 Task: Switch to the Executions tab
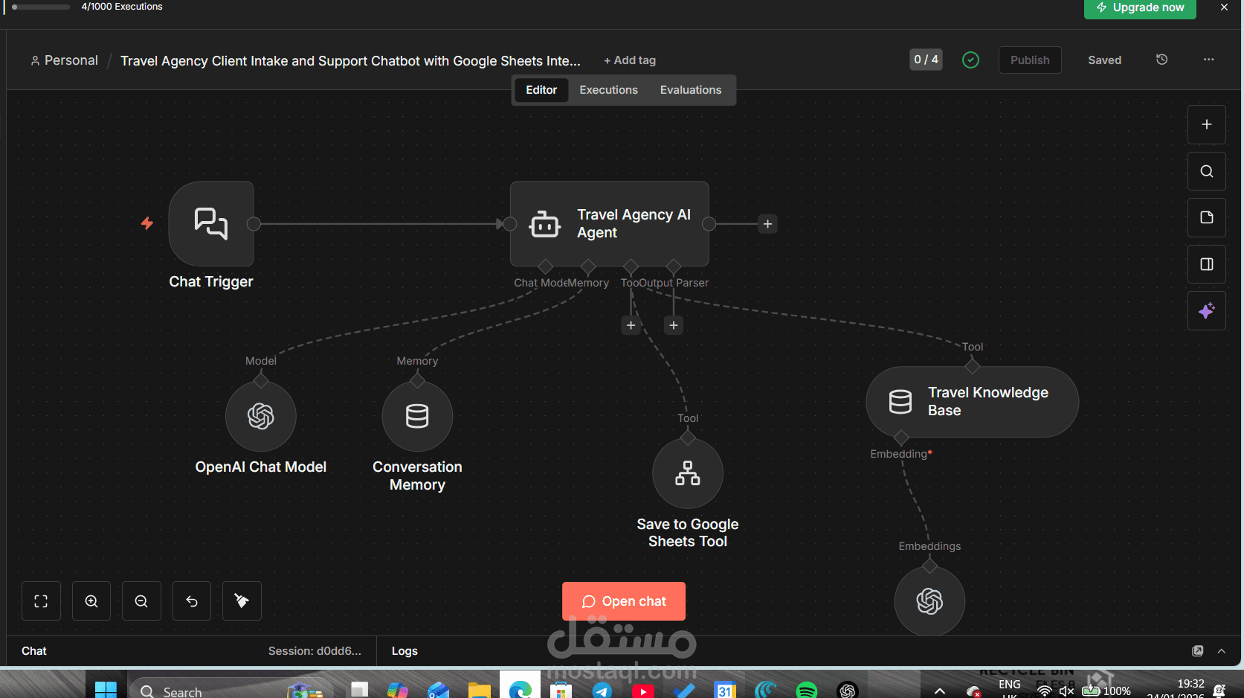click(x=608, y=89)
